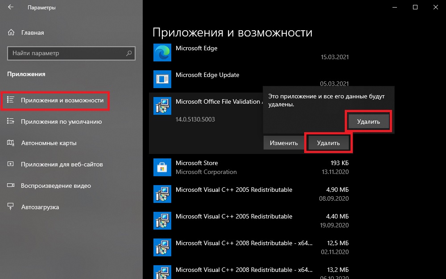This screenshot has height=279, width=446.
Task: Click the Приложения category header
Action: [26, 74]
